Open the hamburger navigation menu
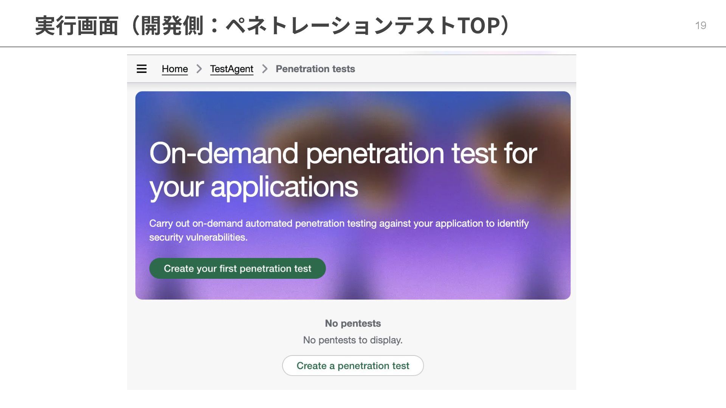This screenshot has width=726, height=408. 141,69
